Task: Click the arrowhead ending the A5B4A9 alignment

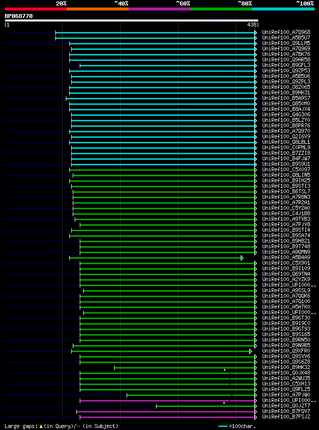Action: coord(242,258)
